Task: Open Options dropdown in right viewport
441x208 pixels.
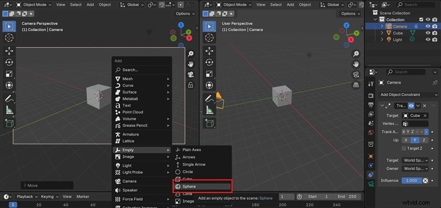Action: (x=350, y=13)
